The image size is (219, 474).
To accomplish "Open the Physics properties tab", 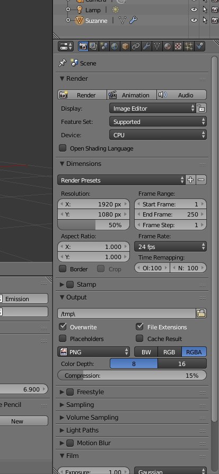I will 199,46.
